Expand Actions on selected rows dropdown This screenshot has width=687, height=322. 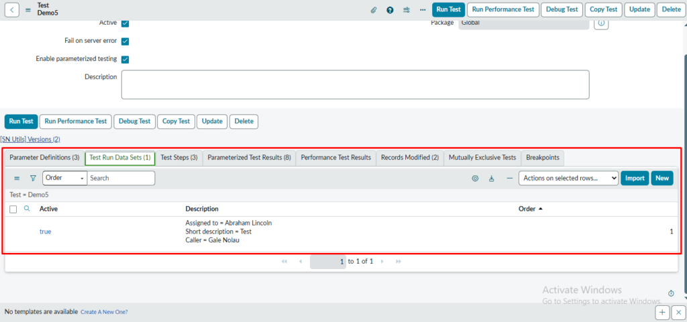568,178
